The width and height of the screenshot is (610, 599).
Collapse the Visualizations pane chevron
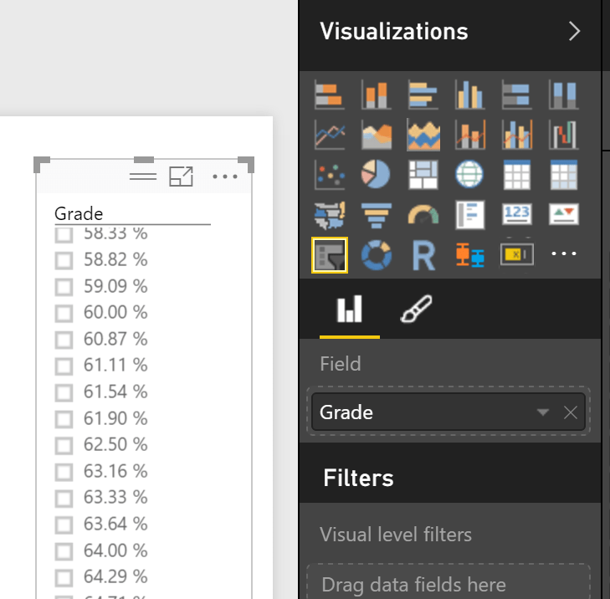pos(574,32)
